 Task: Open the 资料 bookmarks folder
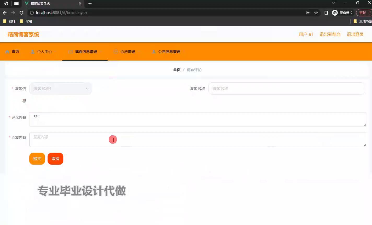(9, 21)
